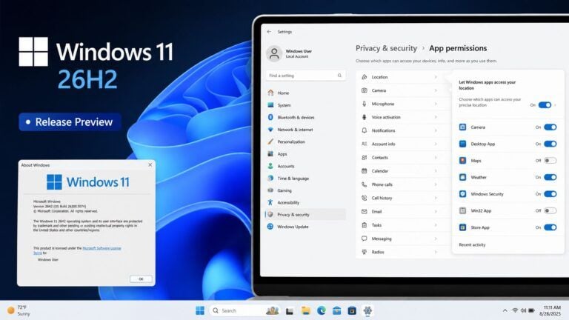Click the Gaming controller icon
The image size is (569, 320).
[x=270, y=190]
